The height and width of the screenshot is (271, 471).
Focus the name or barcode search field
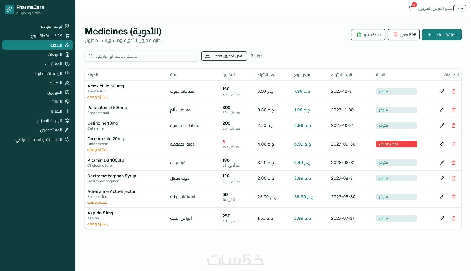pos(141,56)
